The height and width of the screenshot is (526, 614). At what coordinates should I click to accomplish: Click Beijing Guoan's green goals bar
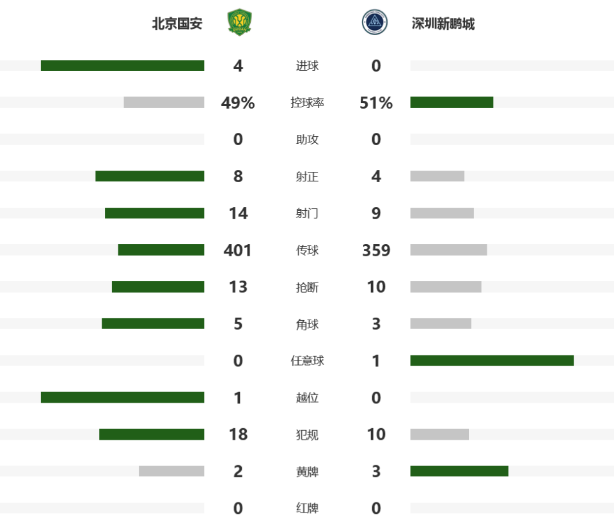click(123, 65)
